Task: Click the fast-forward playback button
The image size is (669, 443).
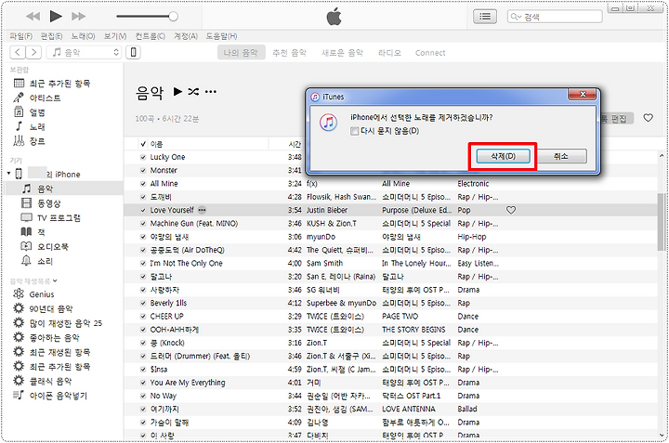Action: pos(78,17)
